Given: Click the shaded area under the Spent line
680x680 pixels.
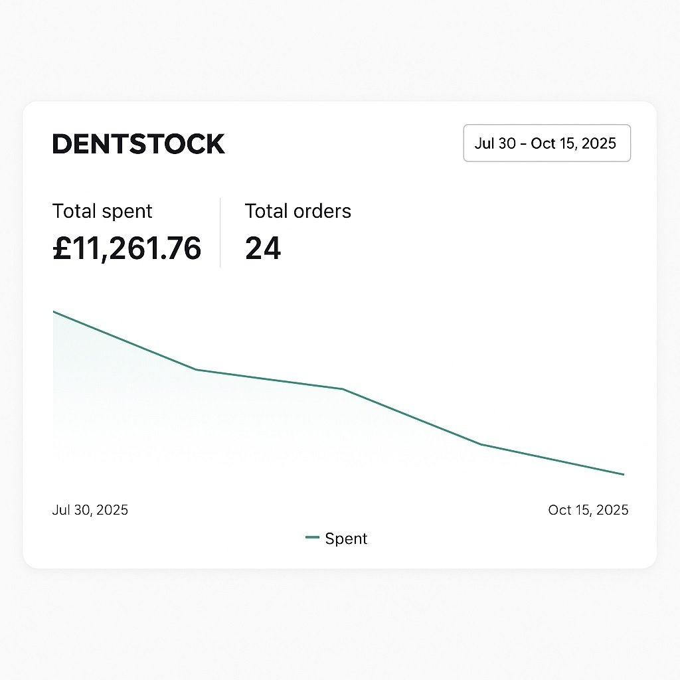Looking at the screenshot, I should pyautogui.click(x=133, y=398).
